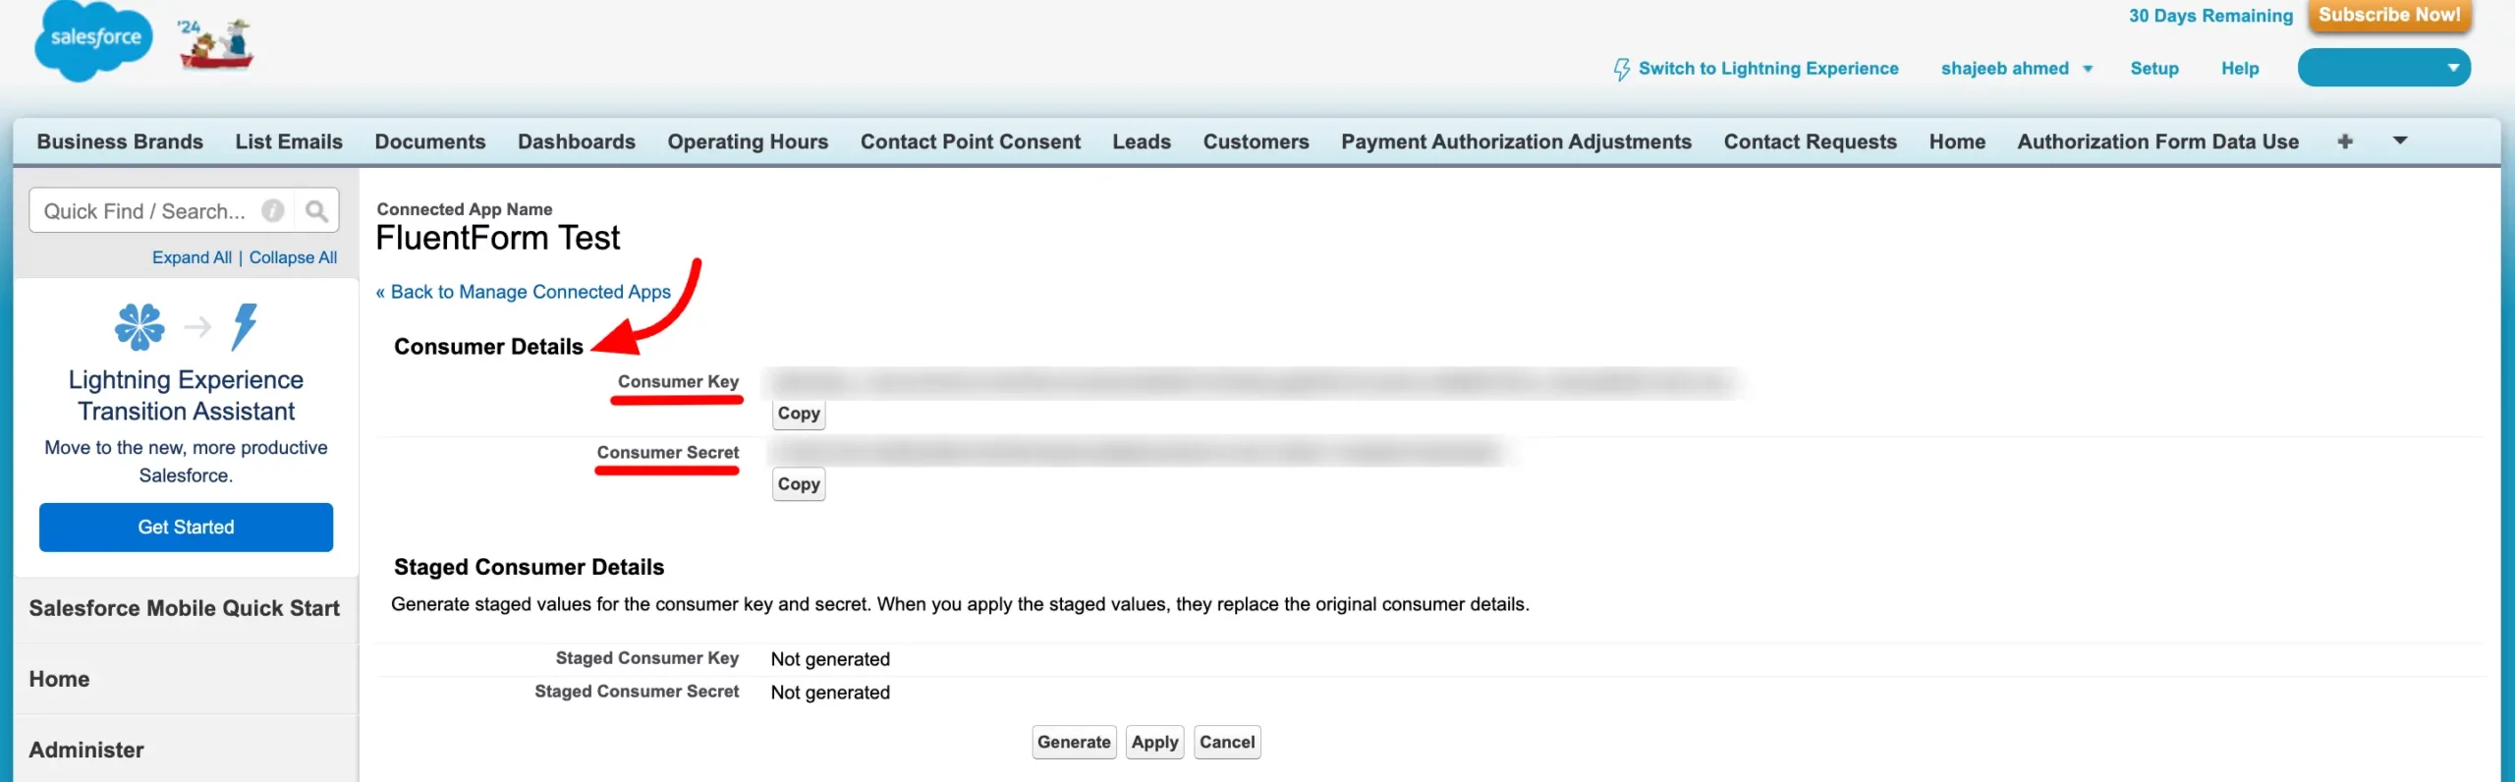Open the tab bar overflow arrow
The height and width of the screenshot is (782, 2515).
pyautogui.click(x=2400, y=140)
